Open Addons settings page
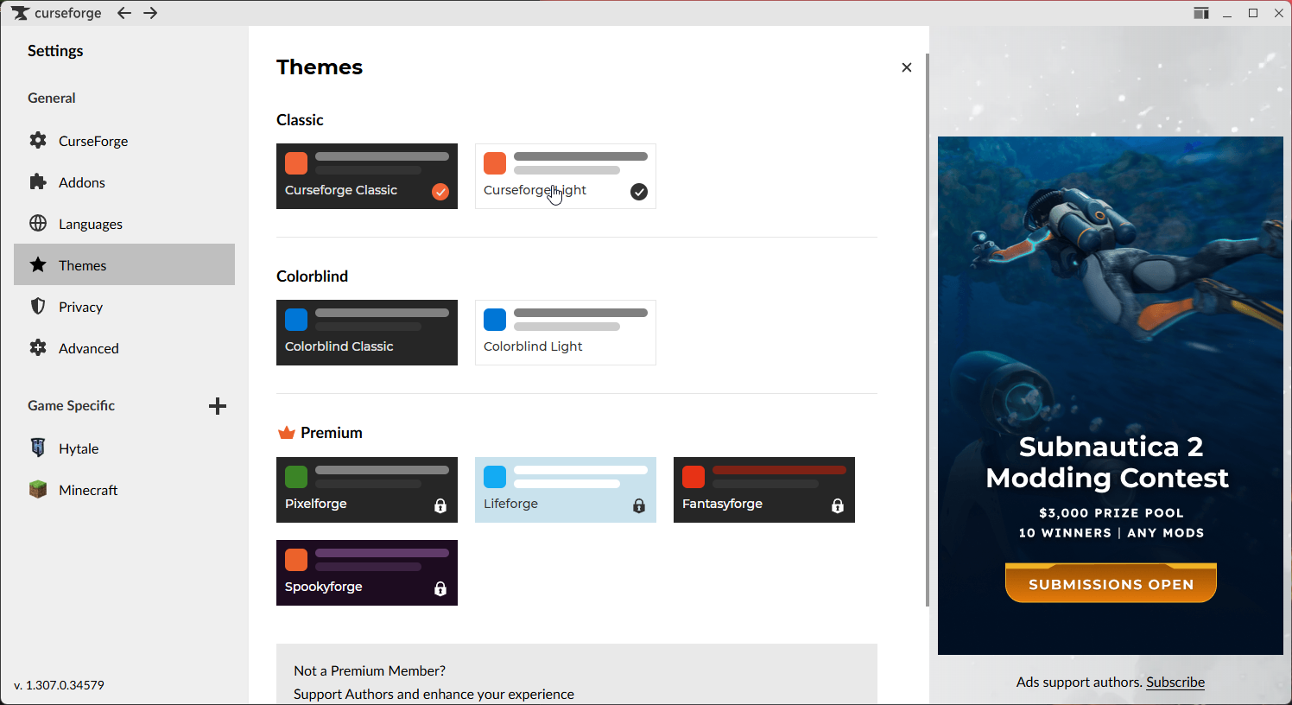This screenshot has width=1292, height=705. coord(124,181)
